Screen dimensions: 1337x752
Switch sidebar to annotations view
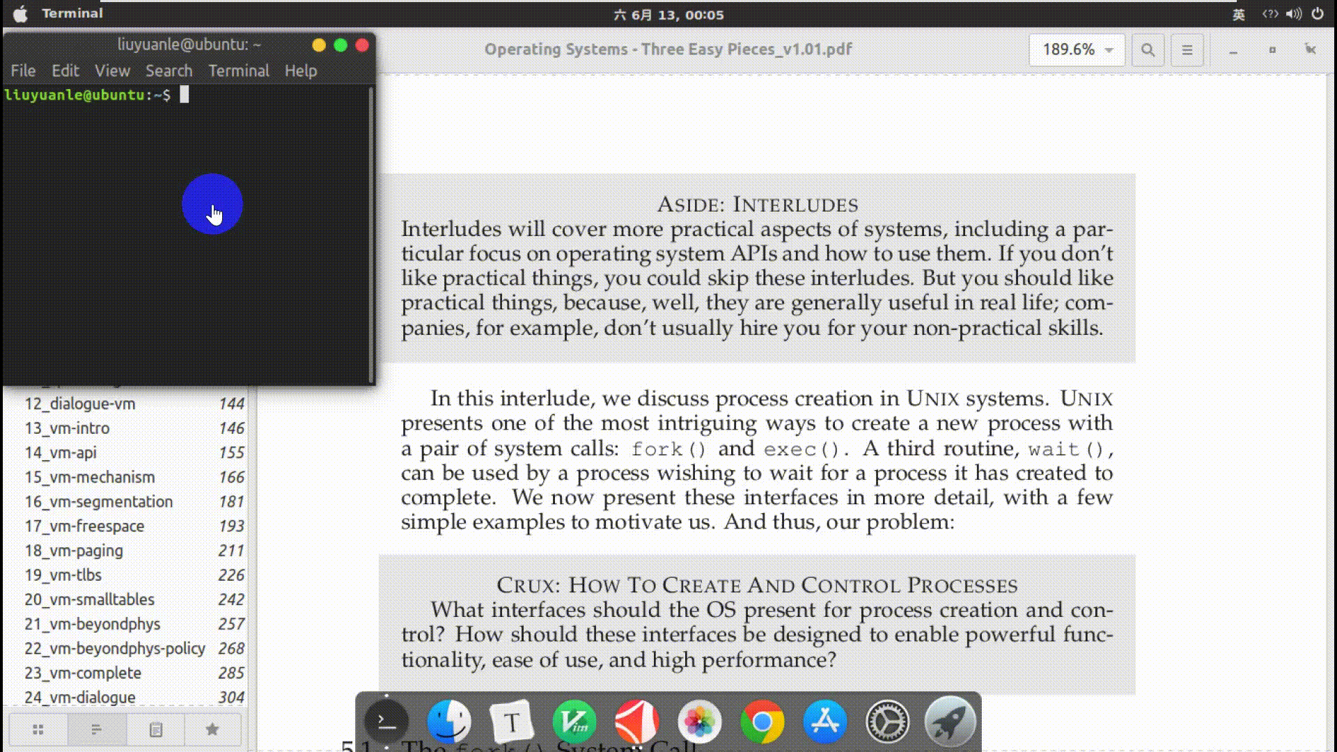(155, 729)
